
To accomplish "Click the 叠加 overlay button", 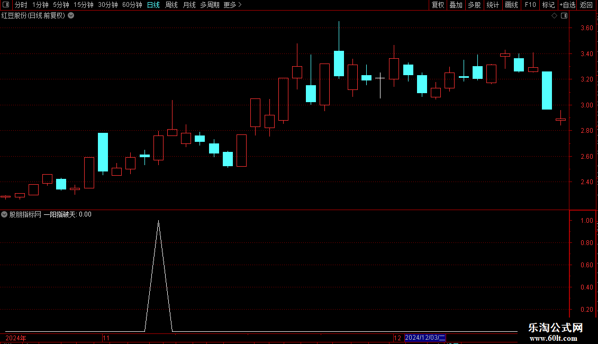I will click(456, 5).
